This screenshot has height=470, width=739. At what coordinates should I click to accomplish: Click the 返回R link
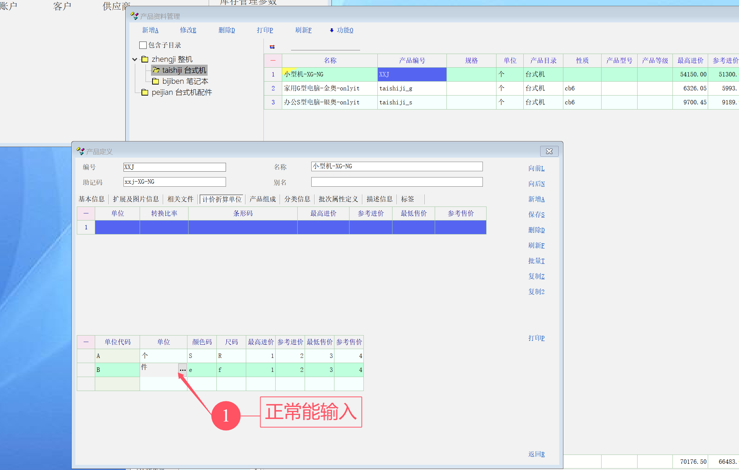click(x=536, y=454)
